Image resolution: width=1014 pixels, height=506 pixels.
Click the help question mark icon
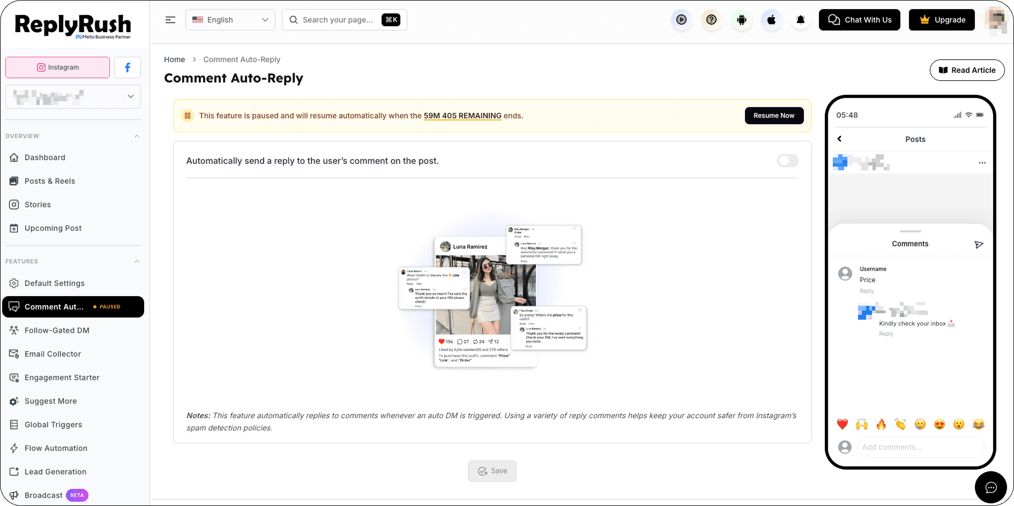711,20
